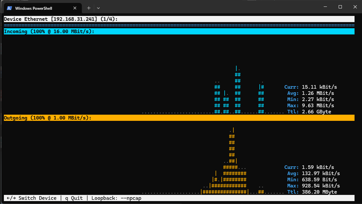Click the Switch Device hint in footer

[x=31, y=198]
